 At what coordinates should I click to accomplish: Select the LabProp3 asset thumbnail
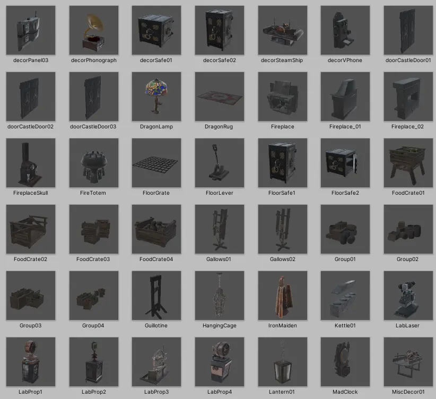156,362
